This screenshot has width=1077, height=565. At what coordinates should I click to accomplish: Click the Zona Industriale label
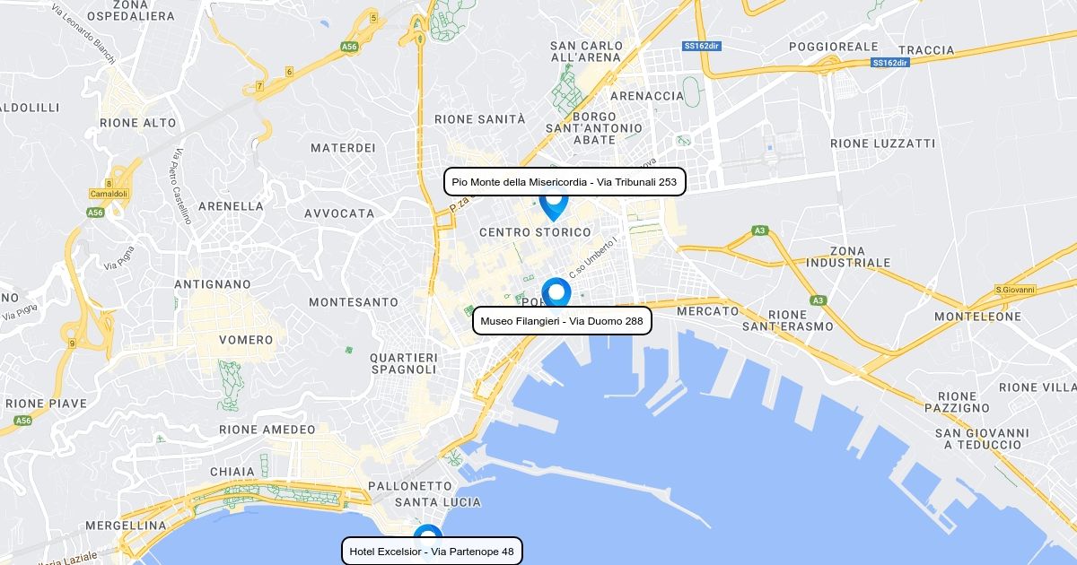click(x=848, y=257)
